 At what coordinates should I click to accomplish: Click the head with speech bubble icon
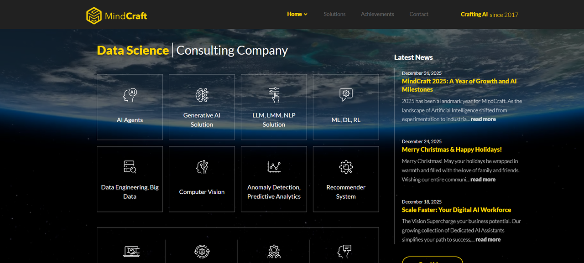coord(344,252)
